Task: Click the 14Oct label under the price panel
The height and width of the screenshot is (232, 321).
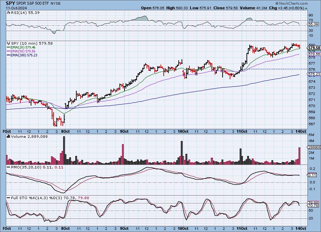Action: point(301,131)
